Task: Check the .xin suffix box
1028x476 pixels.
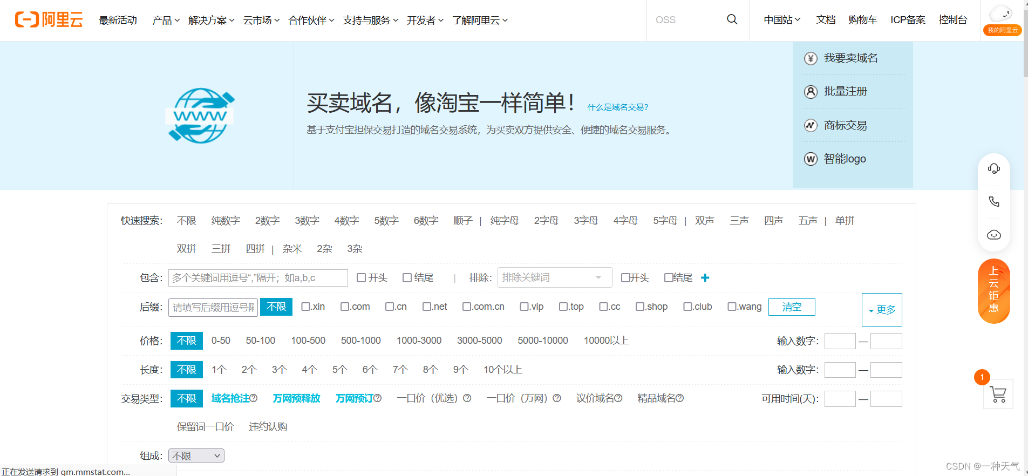Action: pos(305,307)
